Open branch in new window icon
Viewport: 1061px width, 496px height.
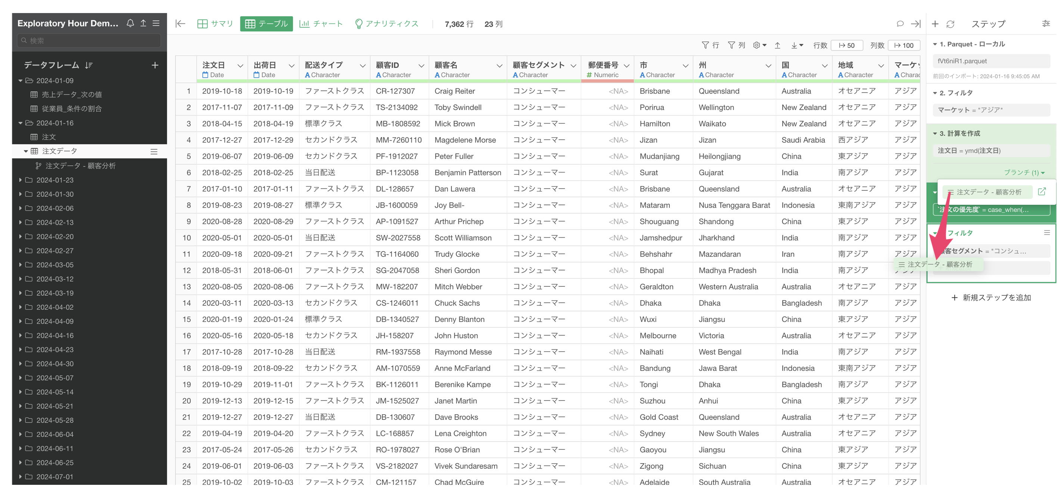pos(1042,192)
